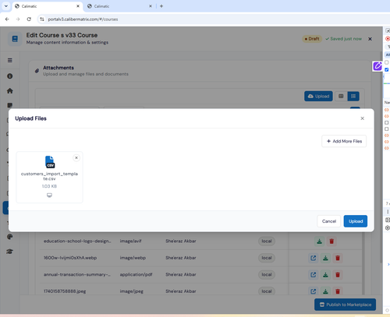Click the Upload button in the dialog footer
This screenshot has width=390, height=317.
click(355, 221)
